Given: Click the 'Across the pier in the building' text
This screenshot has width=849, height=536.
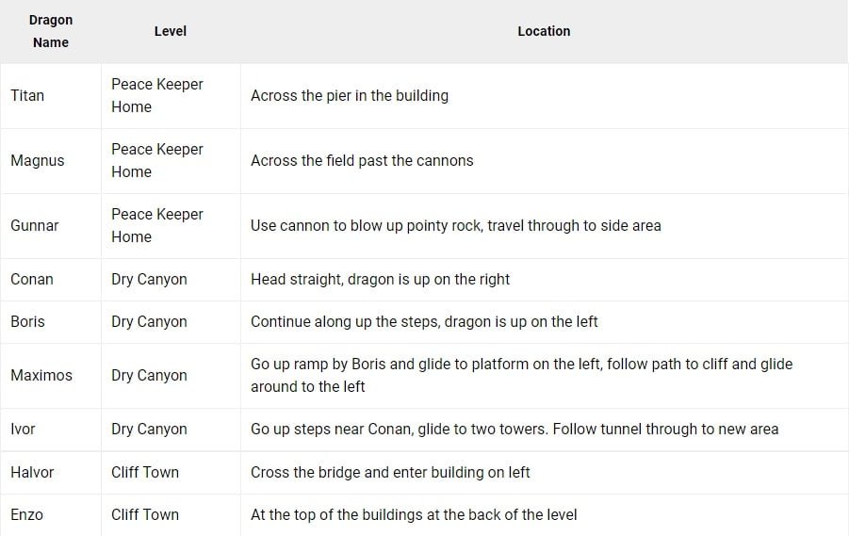Looking at the screenshot, I should (350, 95).
